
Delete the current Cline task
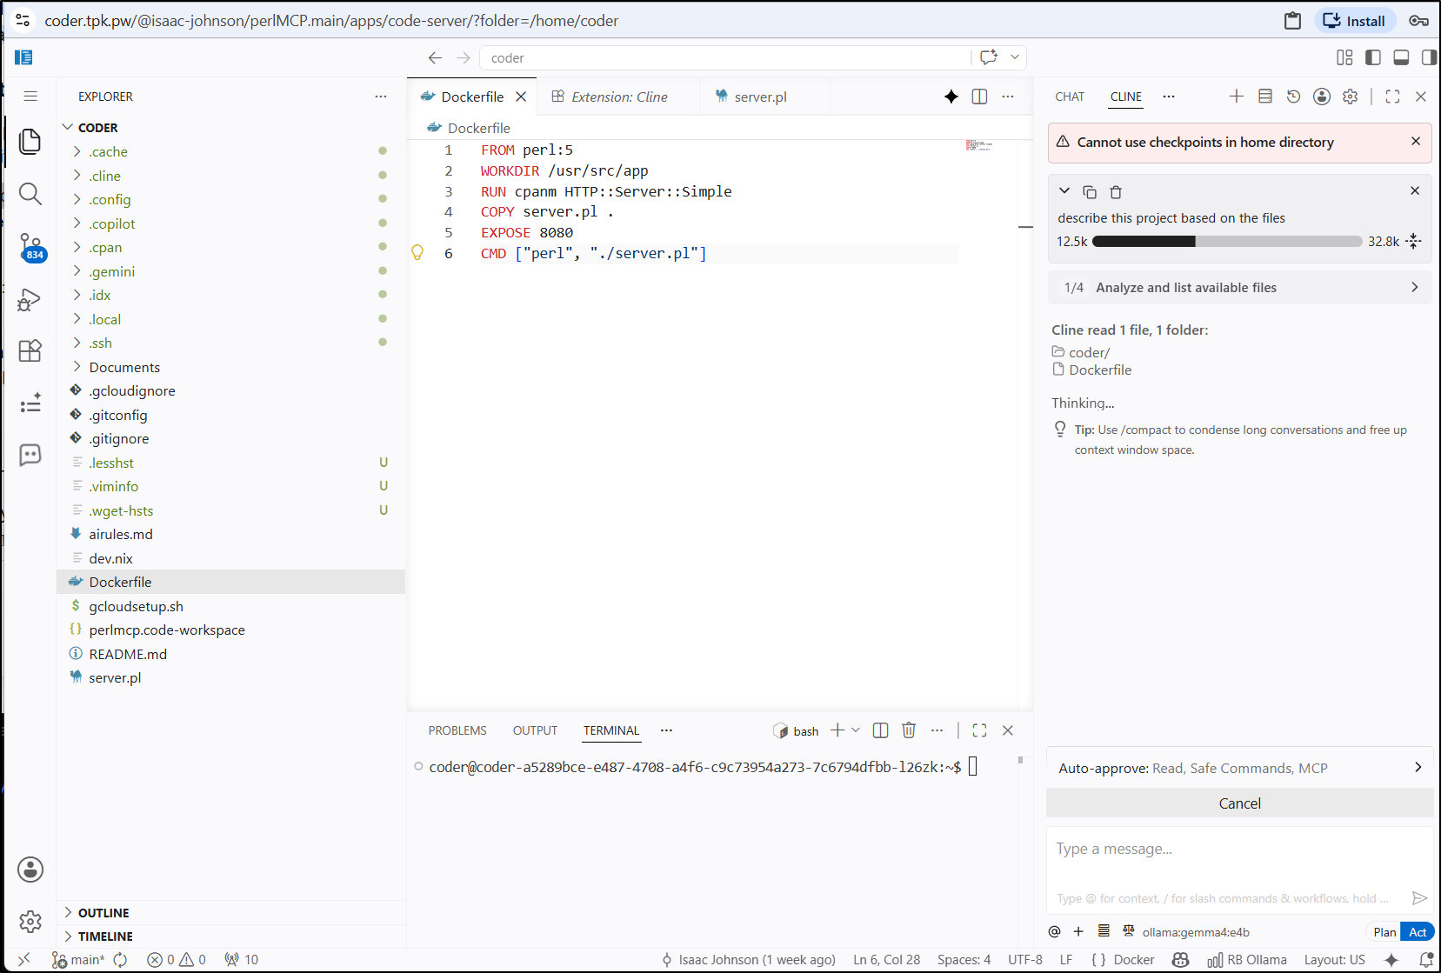pos(1116,192)
